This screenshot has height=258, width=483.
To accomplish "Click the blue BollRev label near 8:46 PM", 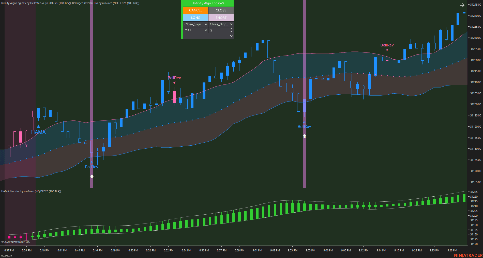I will (x=92, y=167).
